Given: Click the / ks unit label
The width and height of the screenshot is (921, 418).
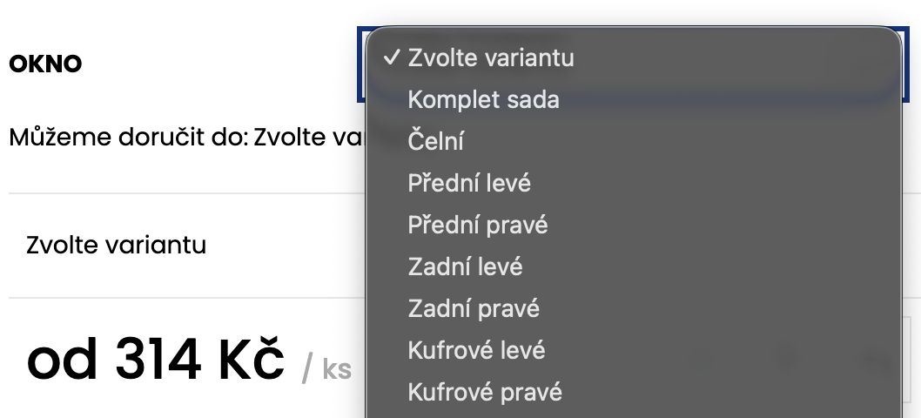Looking at the screenshot, I should click(326, 370).
